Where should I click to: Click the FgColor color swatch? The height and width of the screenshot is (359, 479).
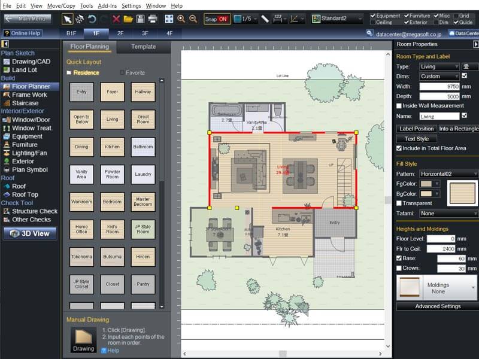(430, 184)
